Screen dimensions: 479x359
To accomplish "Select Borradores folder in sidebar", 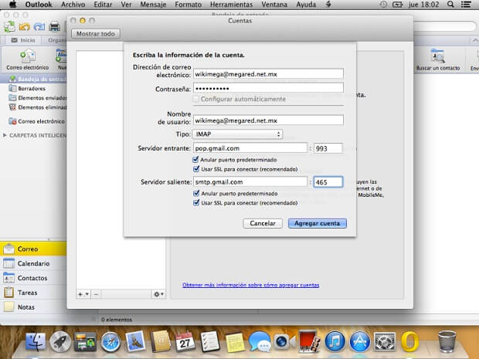I will (33, 89).
